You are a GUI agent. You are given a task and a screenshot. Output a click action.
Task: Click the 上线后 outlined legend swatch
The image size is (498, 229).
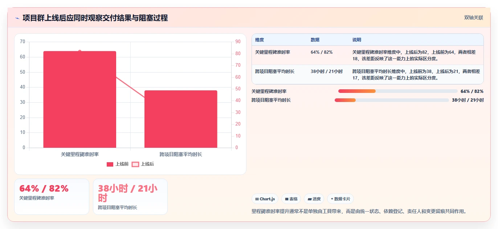click(x=135, y=164)
